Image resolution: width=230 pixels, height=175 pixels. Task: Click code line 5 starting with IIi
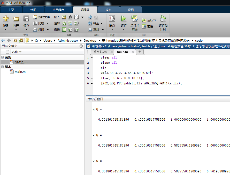122,78
